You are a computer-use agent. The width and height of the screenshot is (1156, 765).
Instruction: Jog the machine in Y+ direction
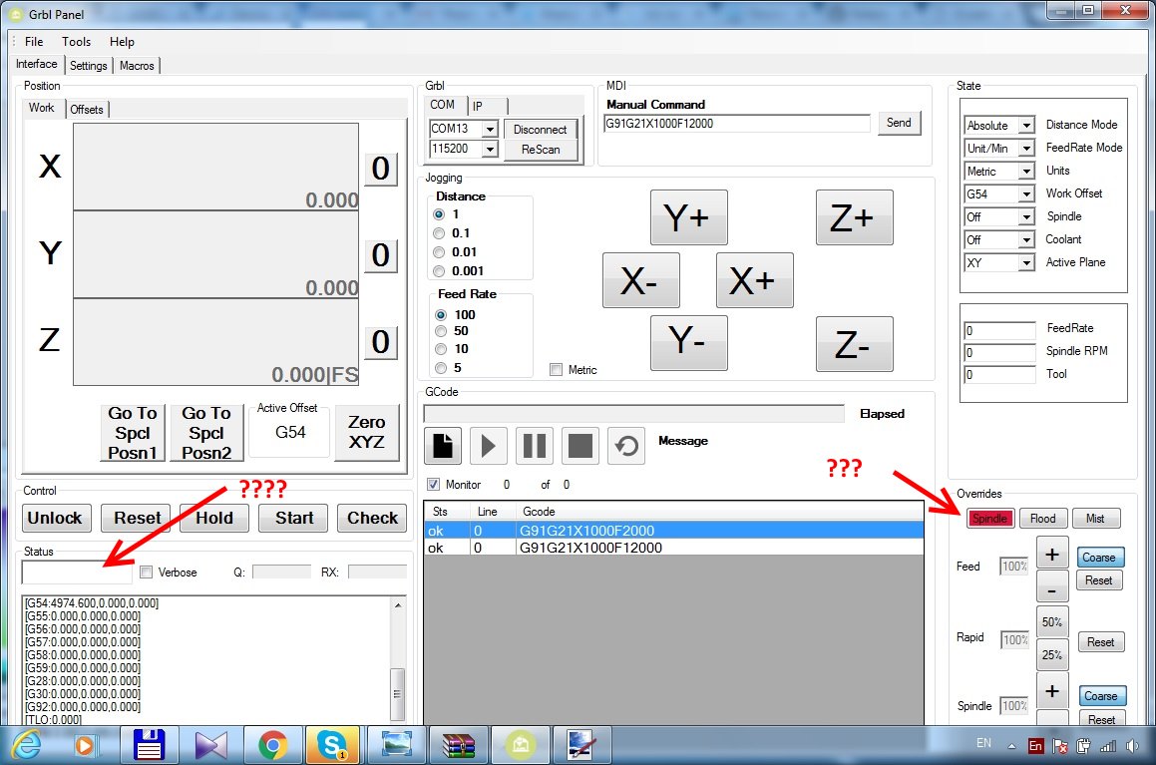click(688, 217)
